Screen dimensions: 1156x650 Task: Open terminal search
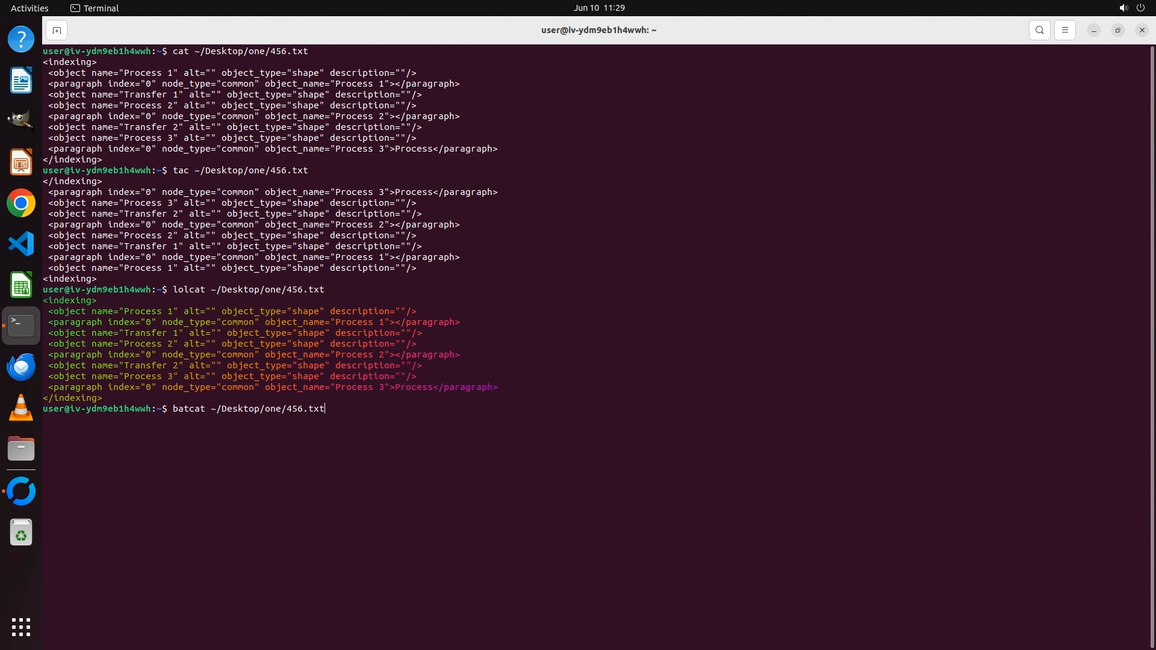tap(1039, 30)
